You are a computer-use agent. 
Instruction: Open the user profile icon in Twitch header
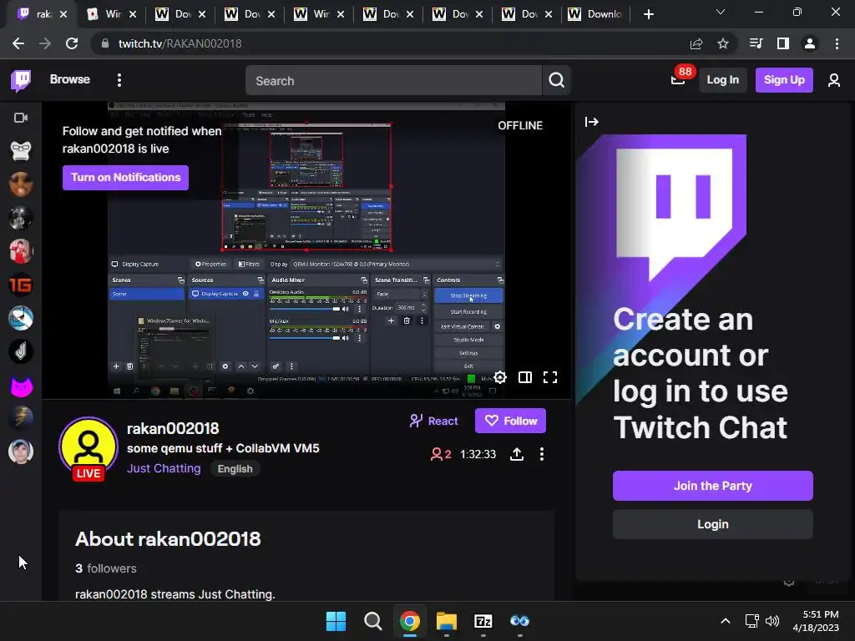pos(834,80)
